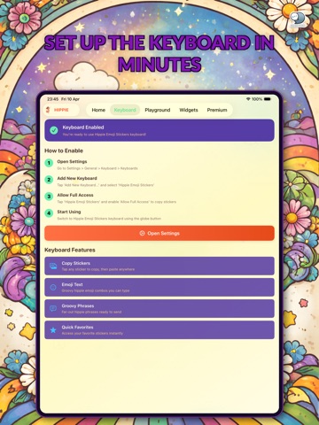Click the Groovy Phrases speech bubble icon
This screenshot has height=425, width=319.
53,308
